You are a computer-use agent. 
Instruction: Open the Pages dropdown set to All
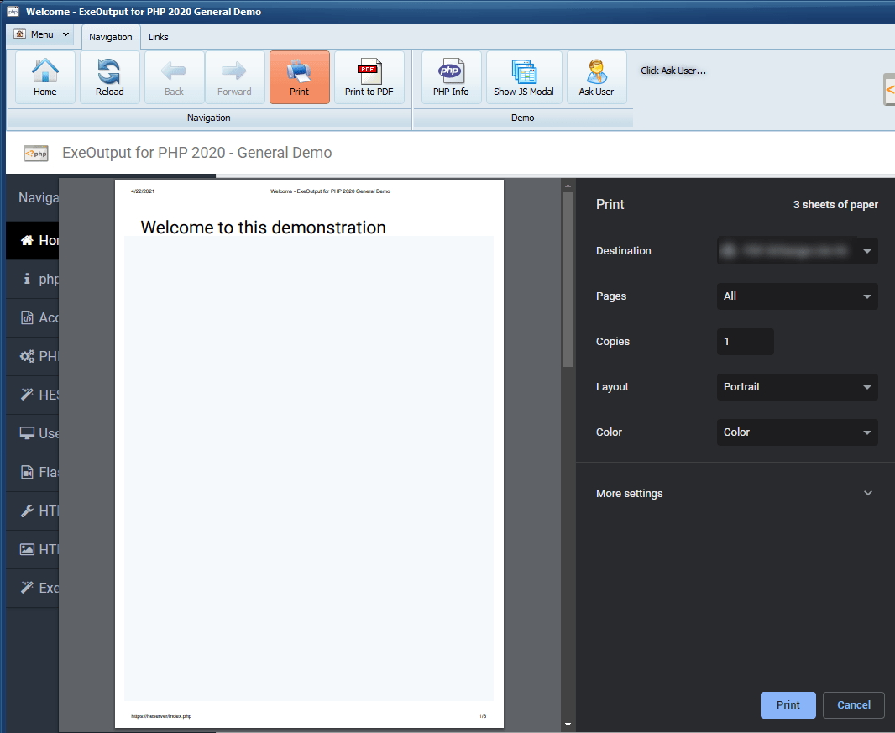797,296
